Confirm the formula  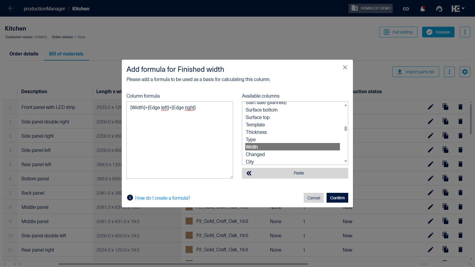(x=337, y=198)
